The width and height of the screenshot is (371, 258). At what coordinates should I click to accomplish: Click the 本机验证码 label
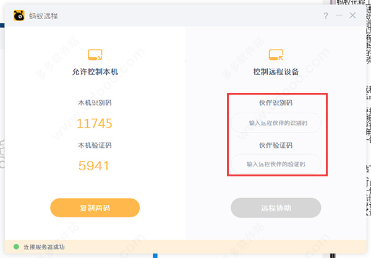coord(95,145)
